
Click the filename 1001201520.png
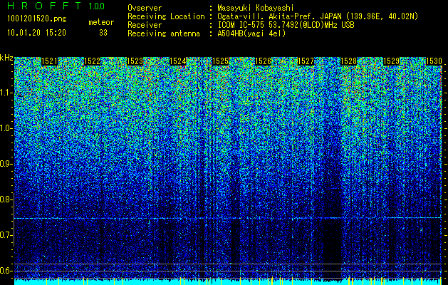[x=37, y=19]
